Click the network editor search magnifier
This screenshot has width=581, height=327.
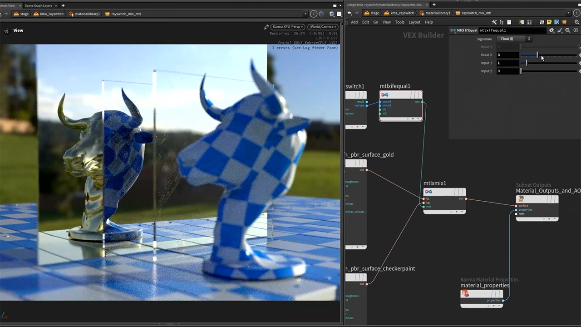coord(577,22)
